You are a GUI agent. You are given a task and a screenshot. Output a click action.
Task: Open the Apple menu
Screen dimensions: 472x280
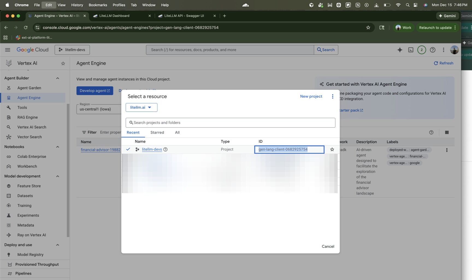click(x=7, y=5)
